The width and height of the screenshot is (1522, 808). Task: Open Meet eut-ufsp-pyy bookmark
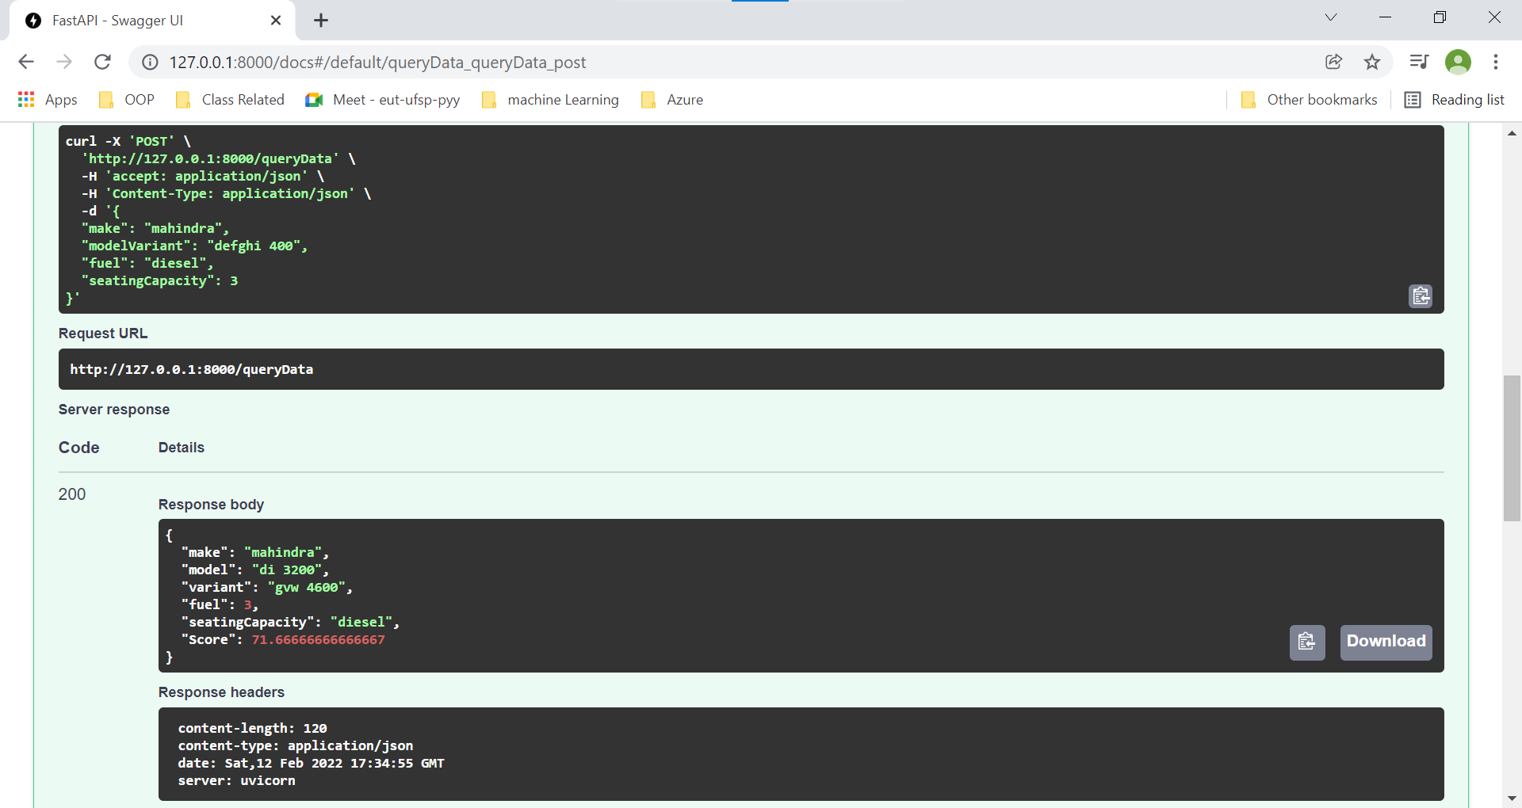coord(383,100)
